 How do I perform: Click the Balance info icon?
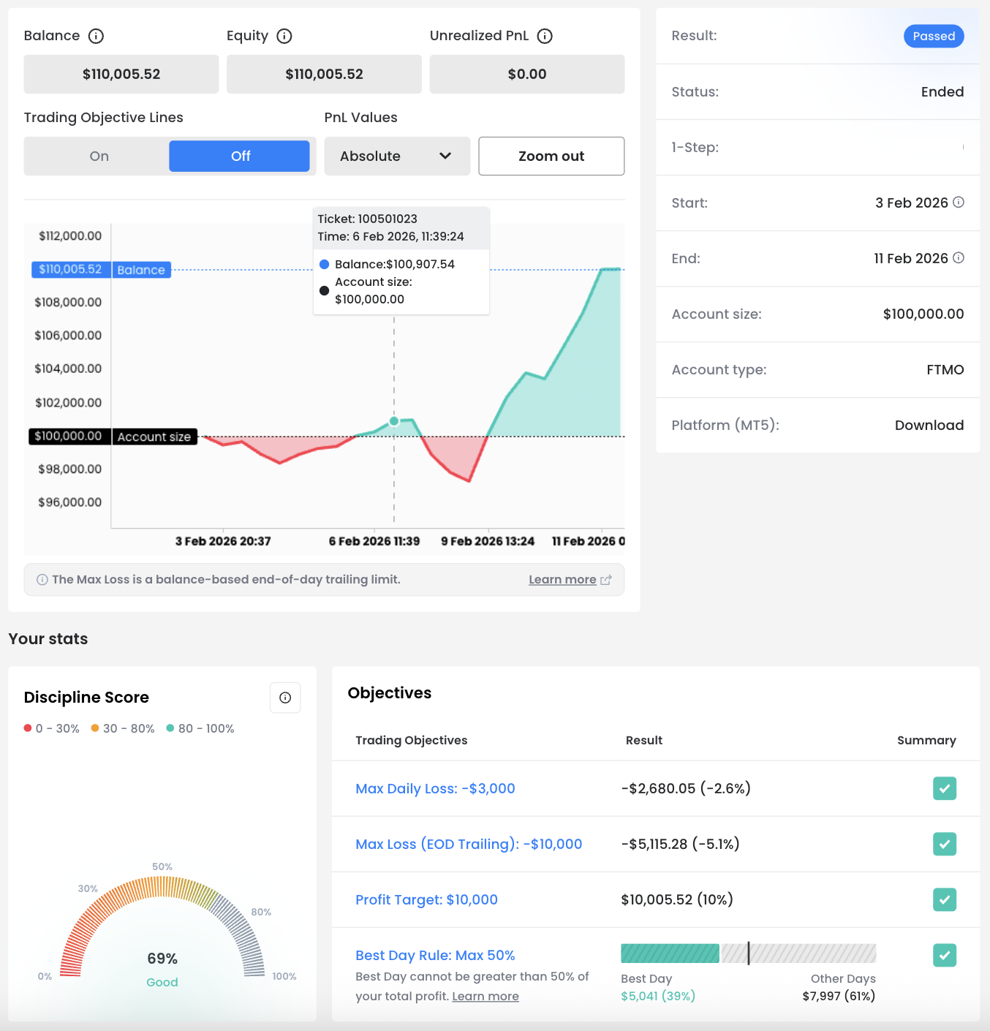pyautogui.click(x=96, y=36)
